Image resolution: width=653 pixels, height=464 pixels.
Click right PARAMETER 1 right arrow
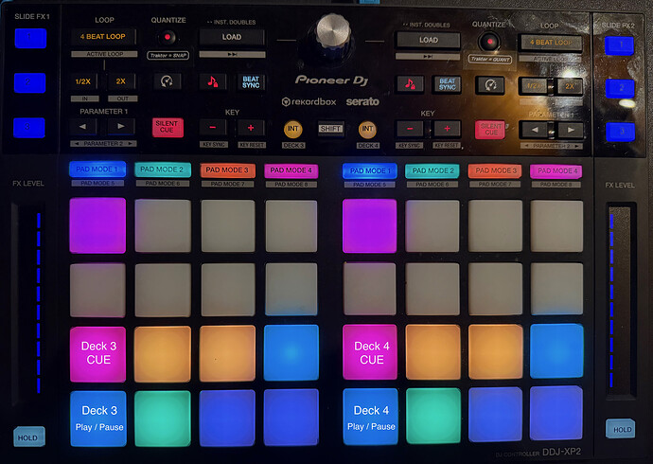point(570,131)
